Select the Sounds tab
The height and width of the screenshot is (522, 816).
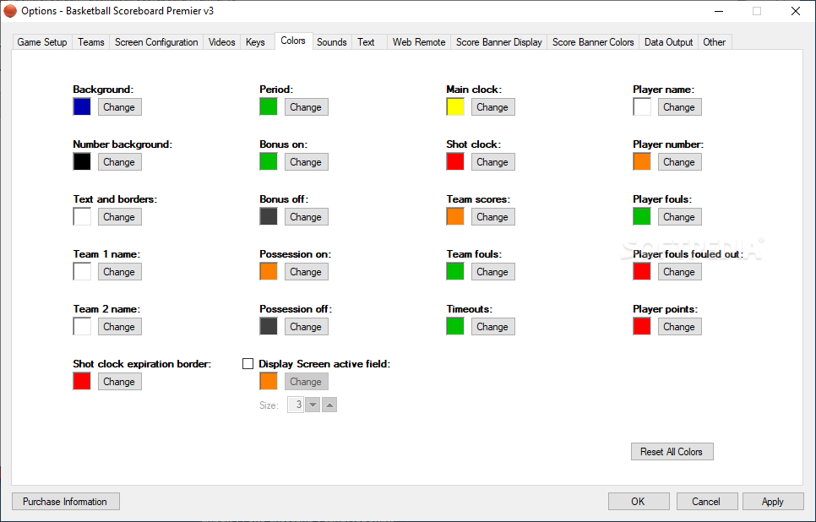(x=331, y=42)
